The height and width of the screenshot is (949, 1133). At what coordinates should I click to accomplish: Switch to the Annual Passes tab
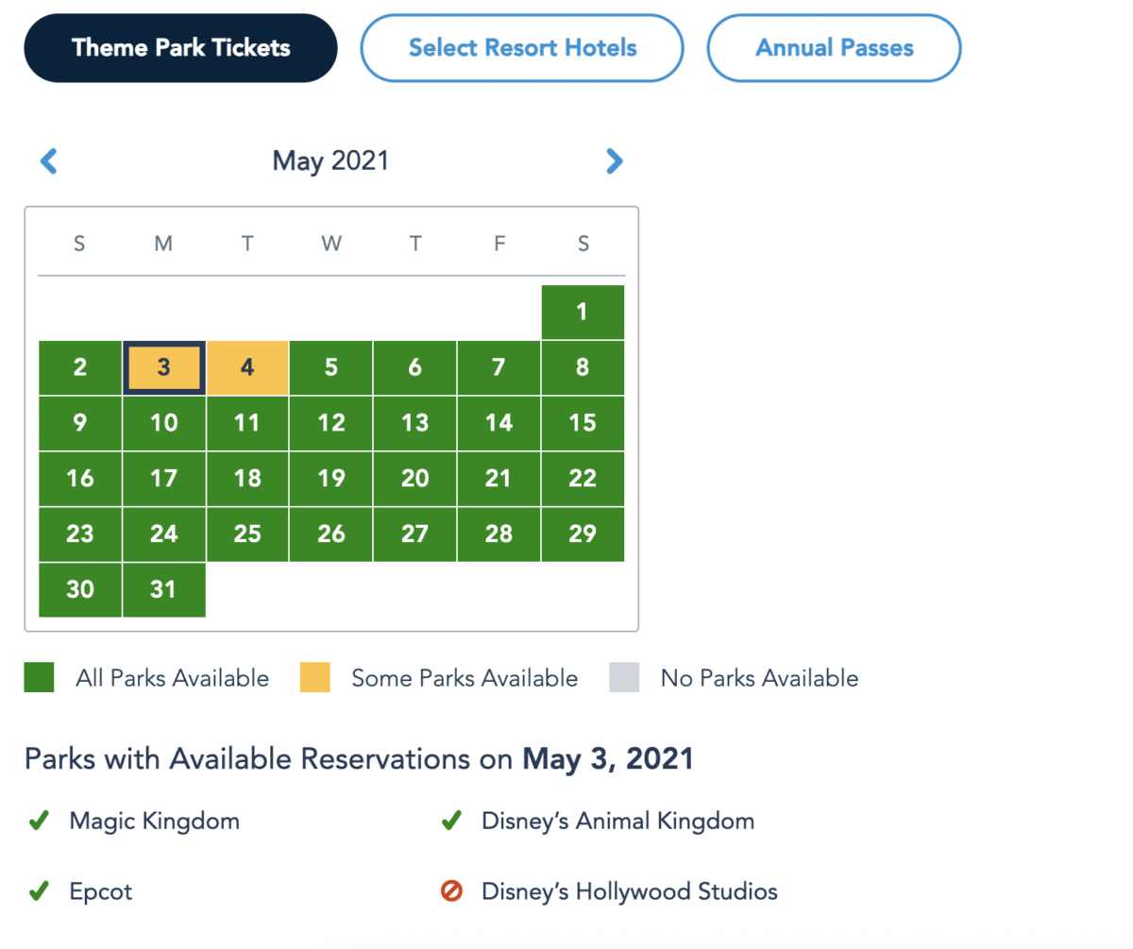(x=835, y=48)
